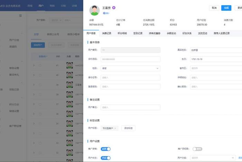
Task: Click the blue 添加用户 button
Action: tap(38, 45)
